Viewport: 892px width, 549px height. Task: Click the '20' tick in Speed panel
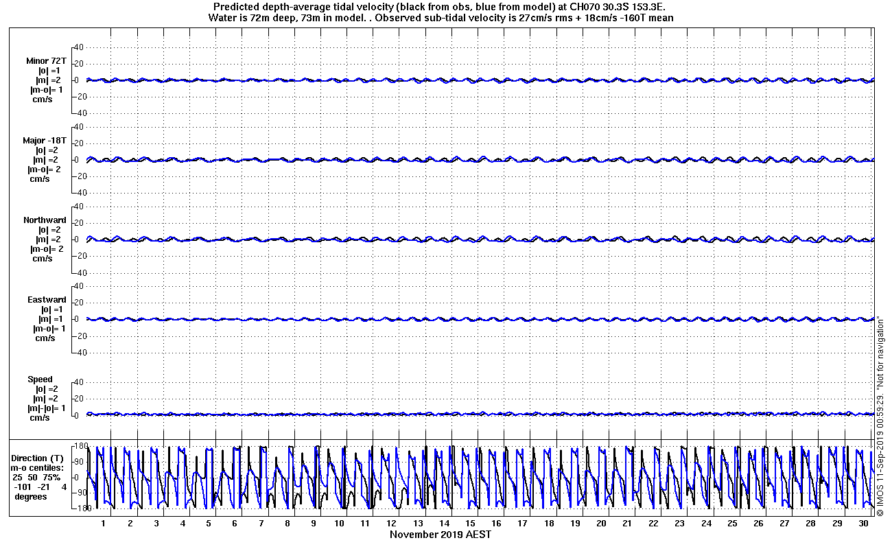tap(78, 399)
